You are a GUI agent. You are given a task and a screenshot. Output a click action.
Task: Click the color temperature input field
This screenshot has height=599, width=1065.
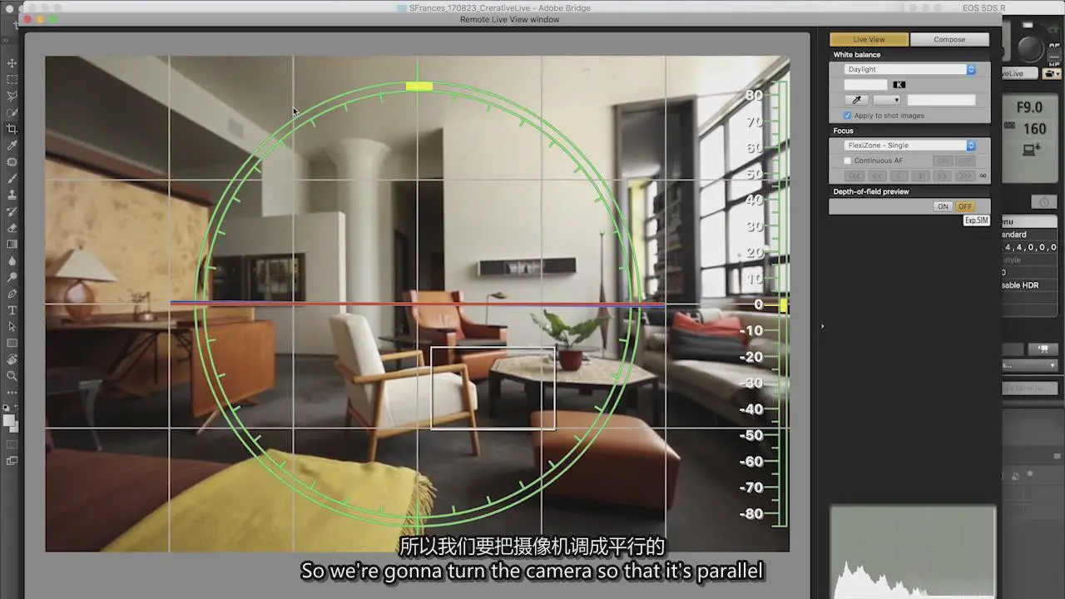(x=865, y=85)
